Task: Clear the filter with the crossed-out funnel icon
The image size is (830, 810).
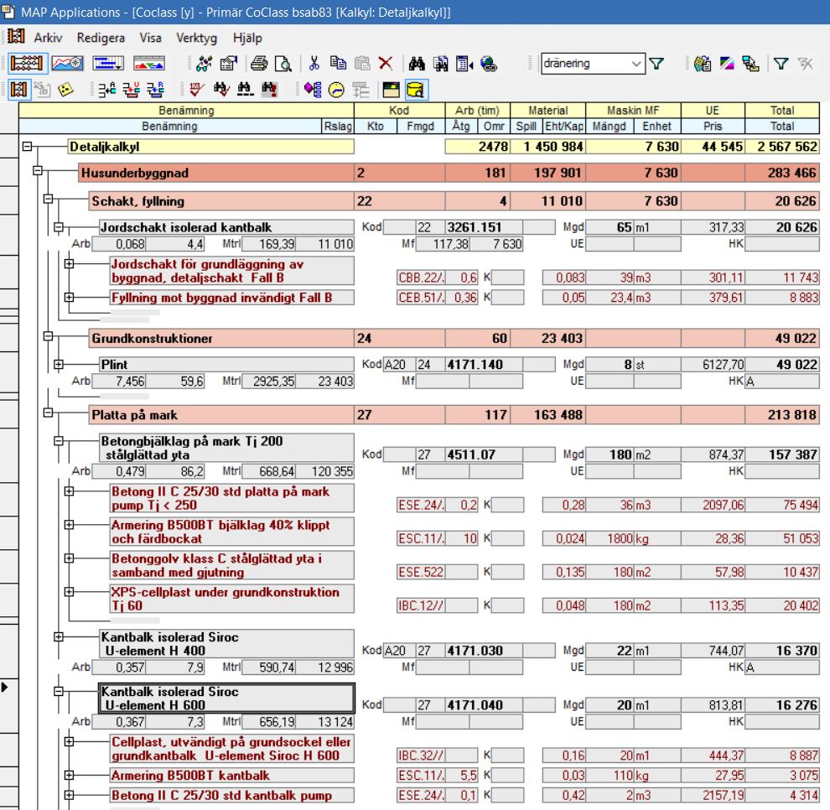Action: click(x=805, y=64)
